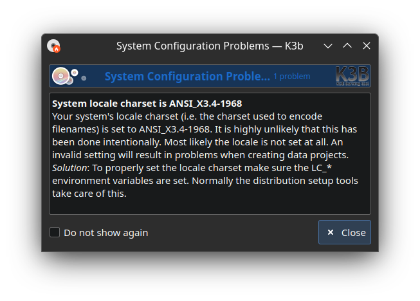420x301 pixels.
Task: Click the CD disc icon in header banner
Action: [x=62, y=77]
